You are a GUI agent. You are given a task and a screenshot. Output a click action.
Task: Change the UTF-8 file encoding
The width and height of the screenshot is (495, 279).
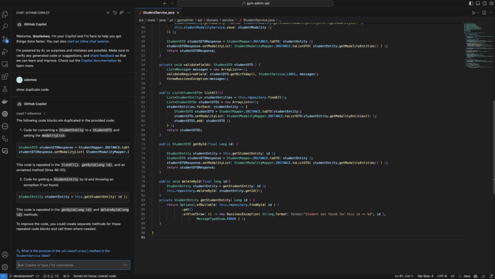coord(442,276)
